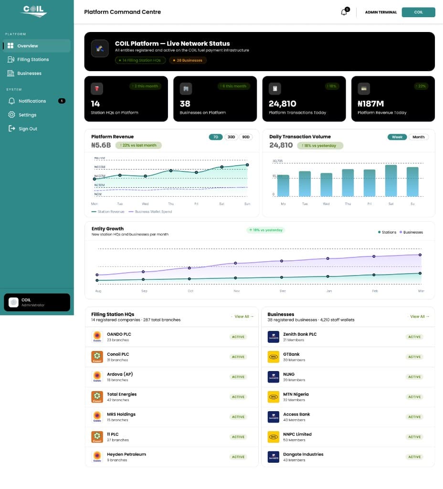Click the COIL Administrator avatar
This screenshot has width=443, height=489.
tap(13, 302)
